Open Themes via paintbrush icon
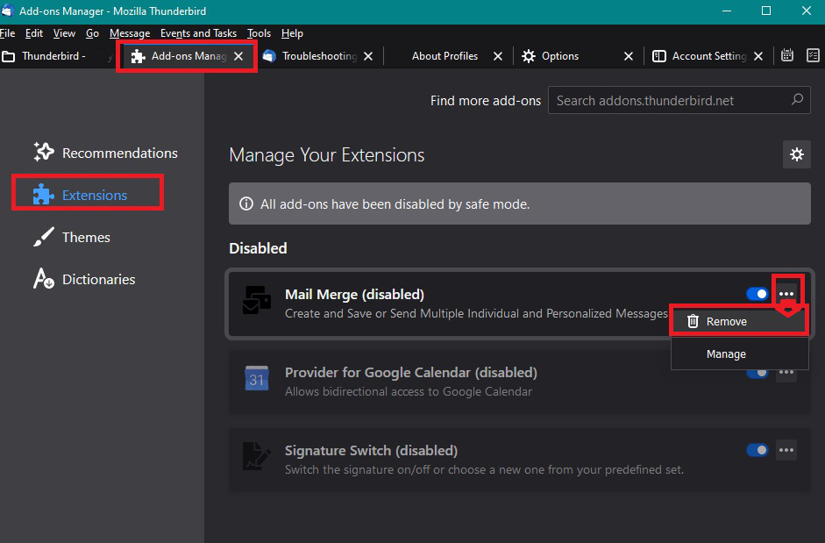 pyautogui.click(x=44, y=238)
